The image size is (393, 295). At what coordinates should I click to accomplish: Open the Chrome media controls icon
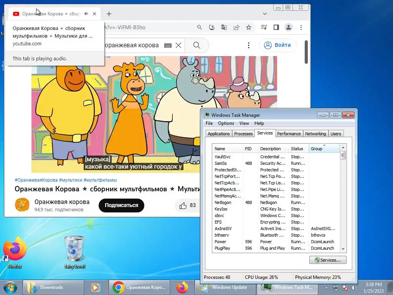click(264, 27)
